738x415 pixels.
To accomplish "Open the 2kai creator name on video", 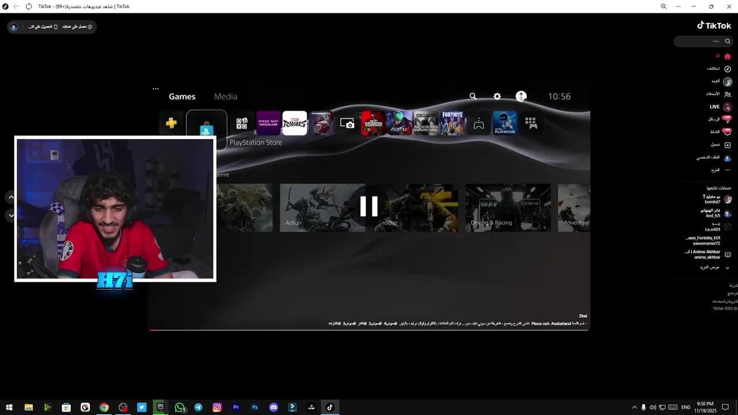I will [x=583, y=316].
